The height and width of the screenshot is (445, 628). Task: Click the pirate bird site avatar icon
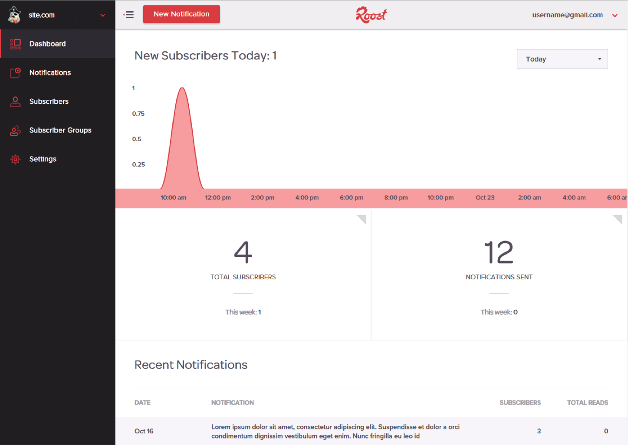point(14,15)
